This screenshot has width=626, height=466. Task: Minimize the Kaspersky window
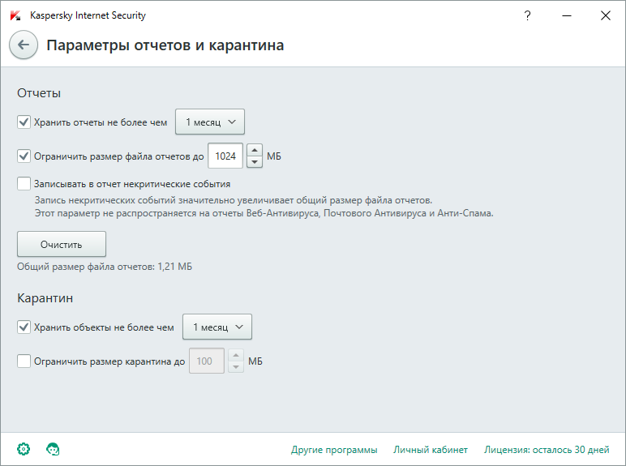[x=567, y=15]
